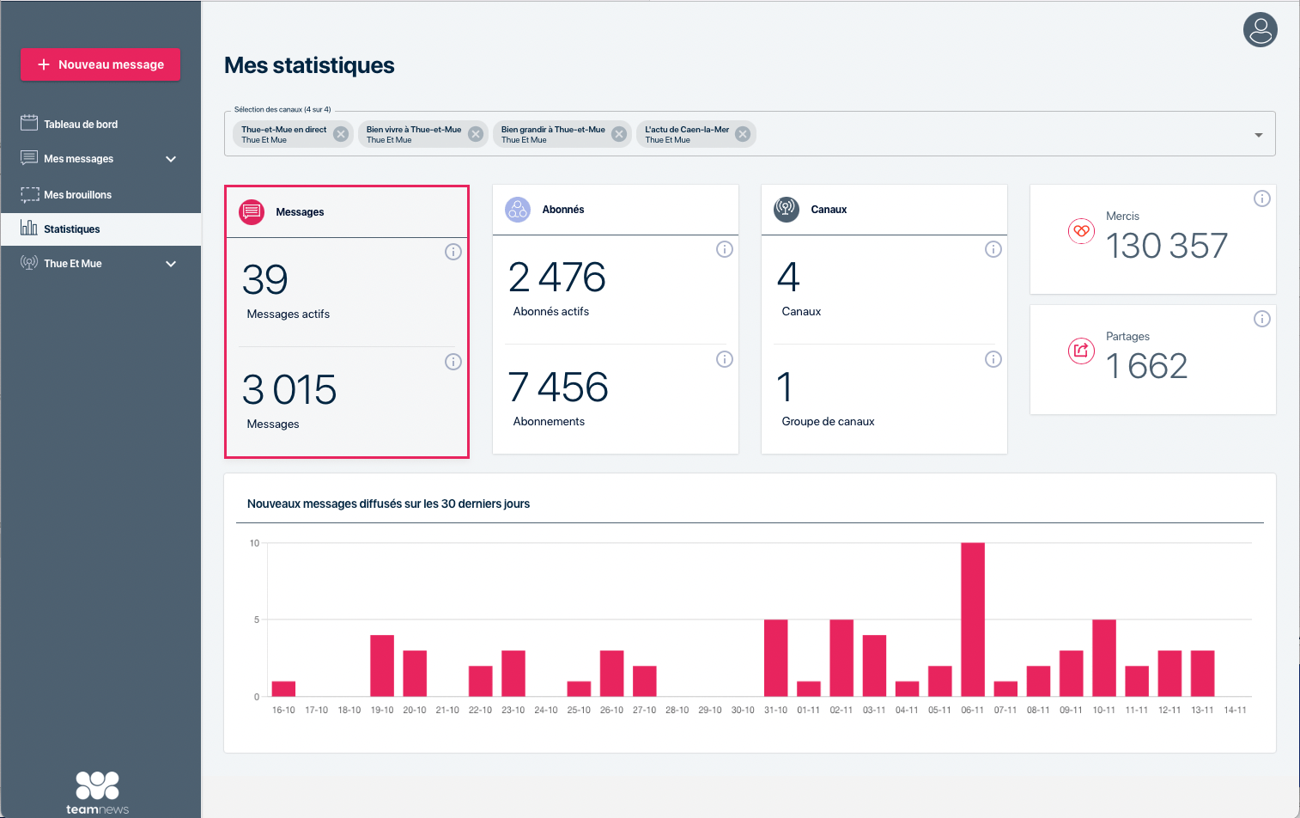Image resolution: width=1300 pixels, height=818 pixels.
Task: Remove Thue-et-Mue en direct channel chip
Action: click(x=341, y=134)
